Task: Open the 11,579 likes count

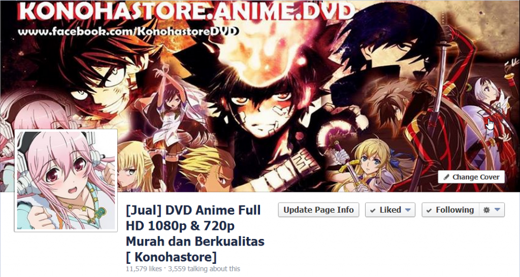Action: click(x=144, y=269)
